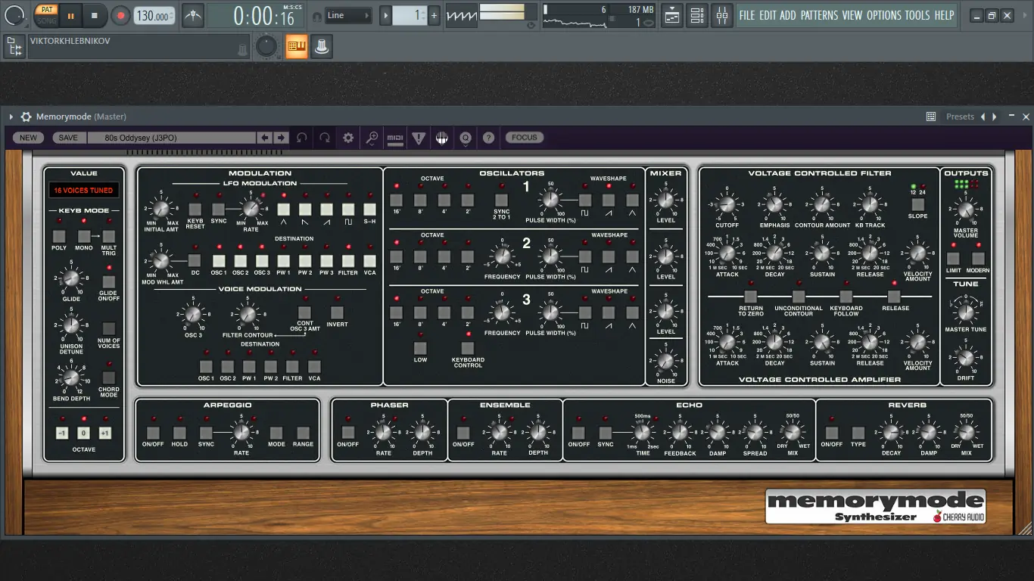1034x581 pixels.
Task: Click the question mark help icon
Action: click(488, 137)
